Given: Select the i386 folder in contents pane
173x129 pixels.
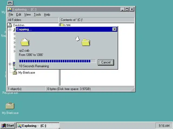Looking at the screenshot, I should (66, 25).
